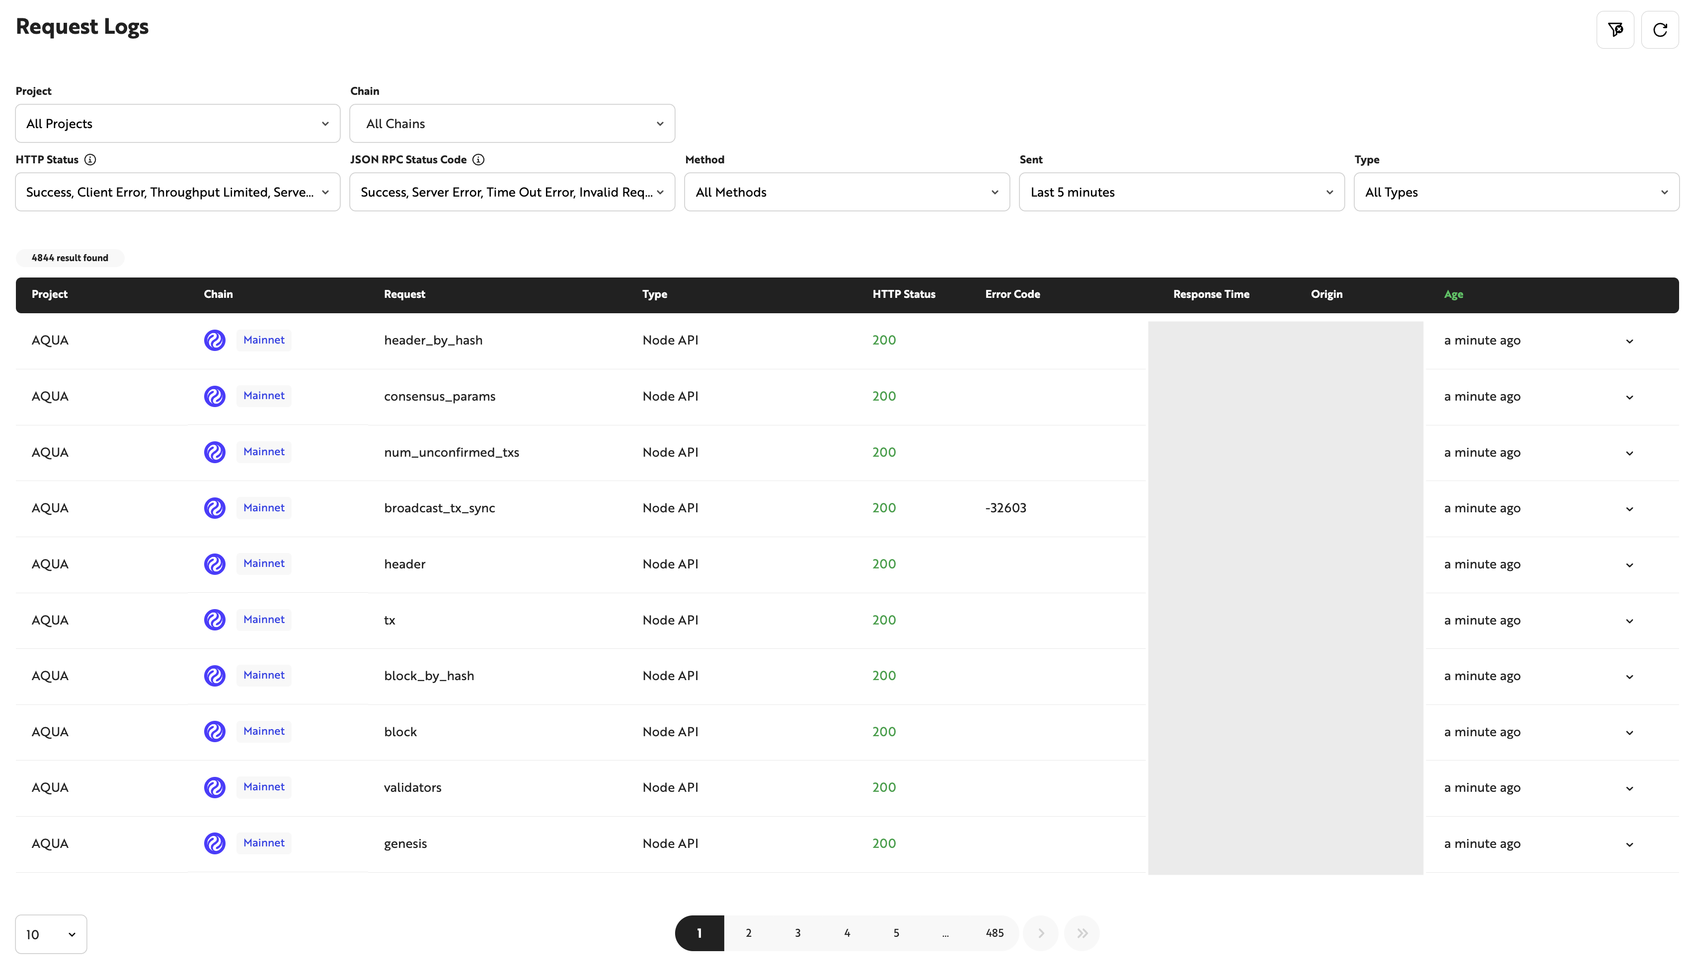The image size is (1695, 971).
Task: Refresh the request logs
Action: coord(1660,29)
